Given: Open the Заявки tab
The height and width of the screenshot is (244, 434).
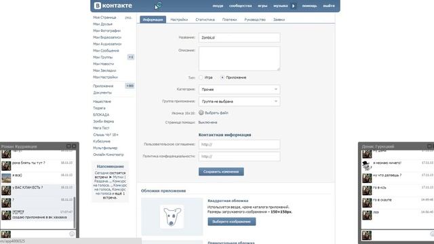Looking at the screenshot, I should (279, 20).
